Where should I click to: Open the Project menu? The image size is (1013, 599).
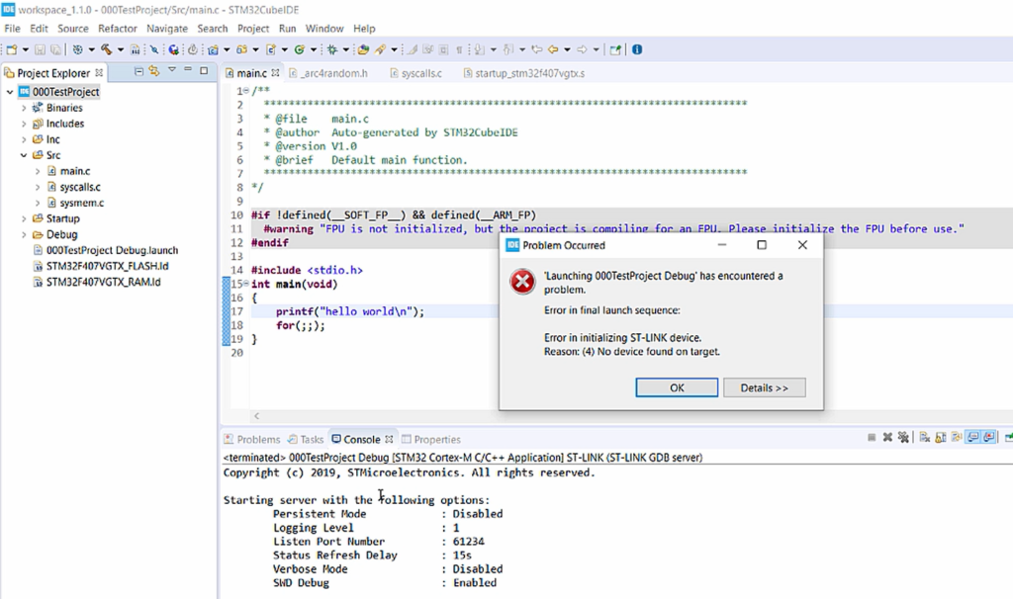[252, 29]
